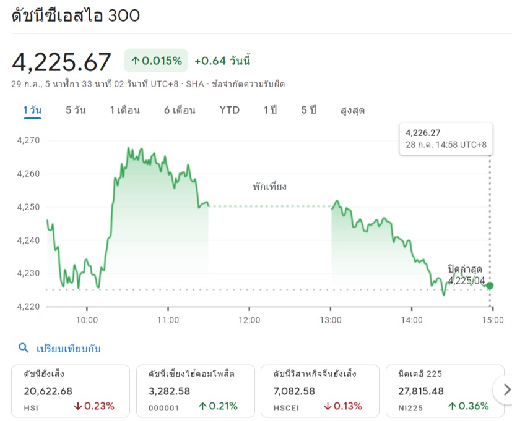Click the green up arrow on 000001 card

coord(202,406)
